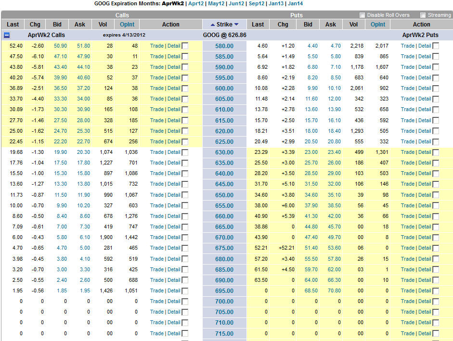Click the Strike column header
The height and width of the screenshot is (341, 453).
(224, 25)
